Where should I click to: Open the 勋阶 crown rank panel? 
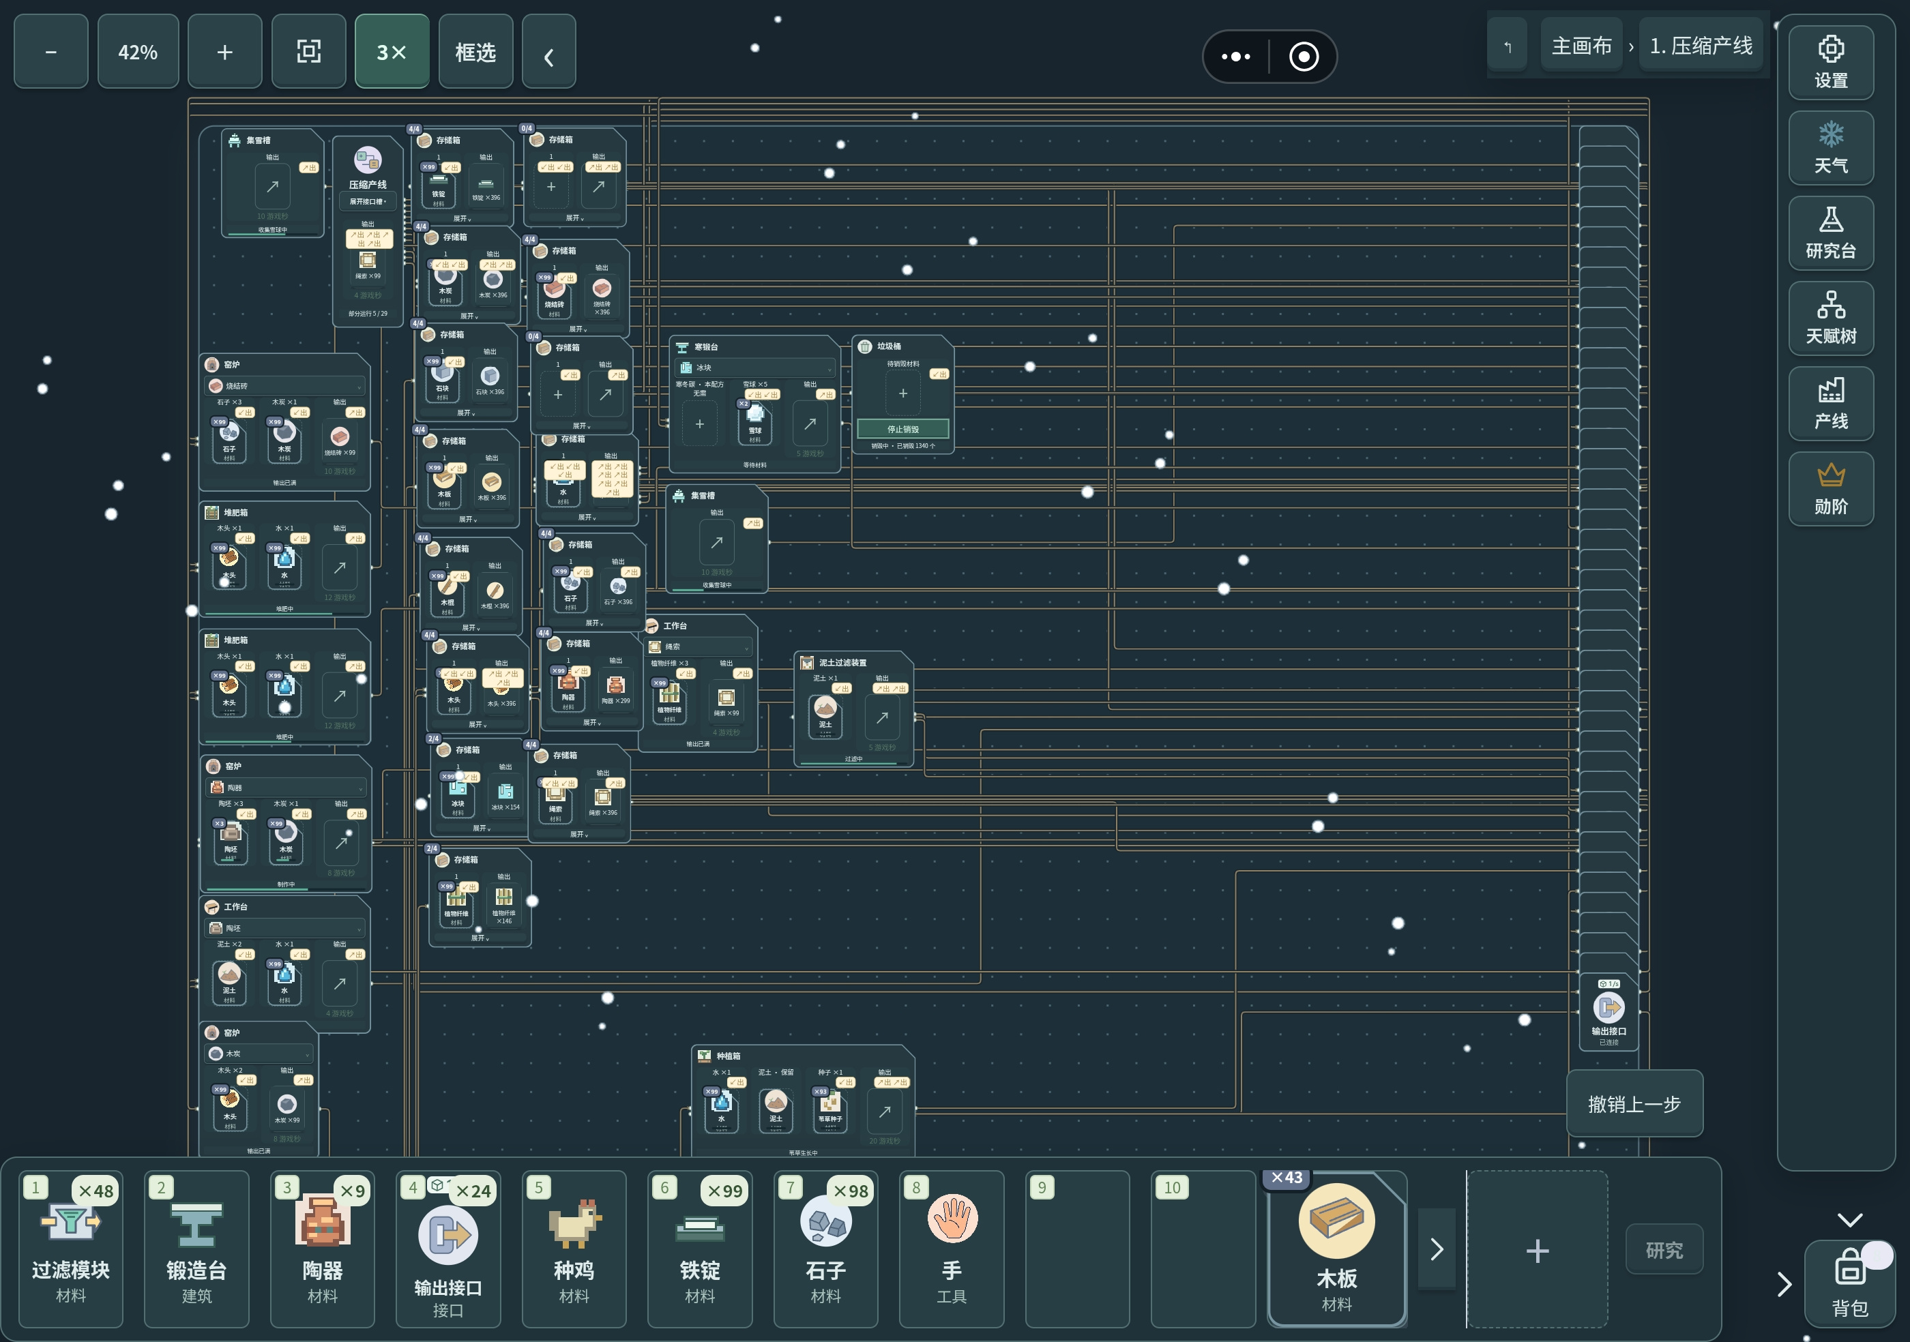pyautogui.click(x=1830, y=489)
